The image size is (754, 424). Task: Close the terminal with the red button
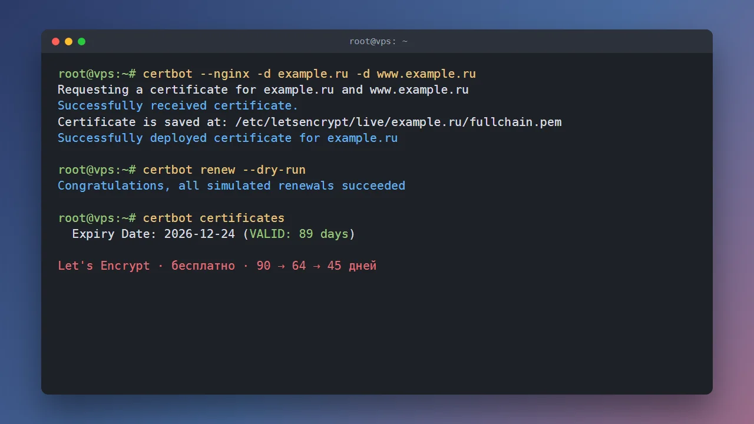pyautogui.click(x=56, y=41)
